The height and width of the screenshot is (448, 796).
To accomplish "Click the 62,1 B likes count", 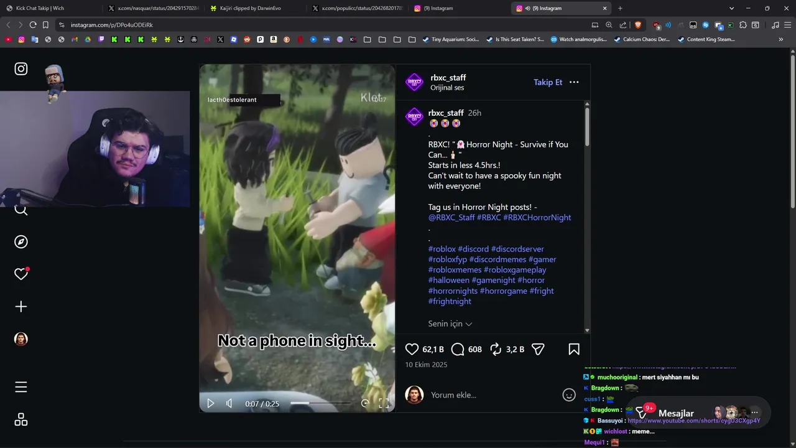I will click(x=433, y=349).
